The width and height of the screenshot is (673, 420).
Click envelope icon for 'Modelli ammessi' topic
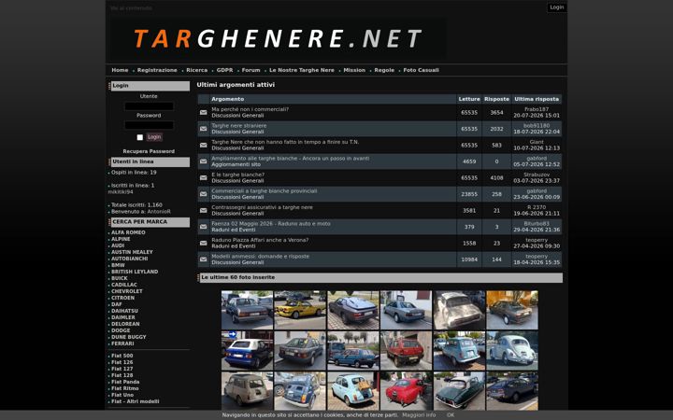coord(204,259)
